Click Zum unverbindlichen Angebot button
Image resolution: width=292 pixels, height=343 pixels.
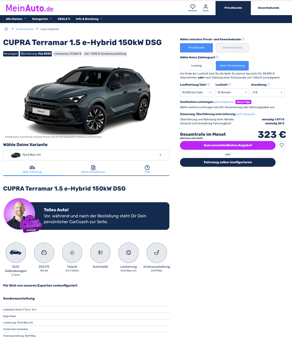(x=228, y=145)
